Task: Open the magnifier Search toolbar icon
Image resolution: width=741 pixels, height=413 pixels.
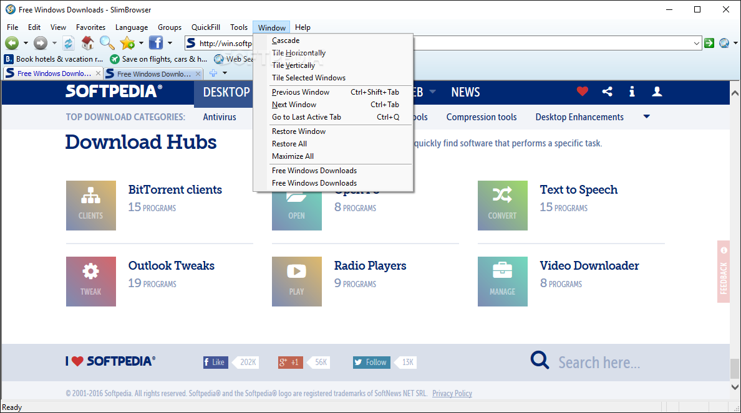Action: (x=107, y=43)
